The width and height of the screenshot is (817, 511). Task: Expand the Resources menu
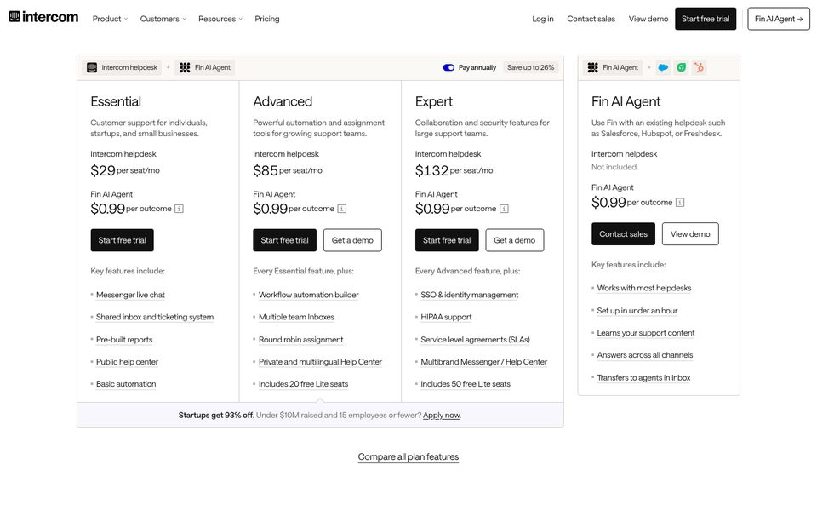click(220, 19)
